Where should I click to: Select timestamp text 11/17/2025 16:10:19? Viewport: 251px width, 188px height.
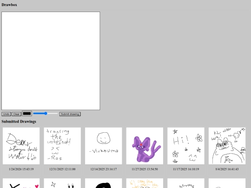tap(186, 169)
